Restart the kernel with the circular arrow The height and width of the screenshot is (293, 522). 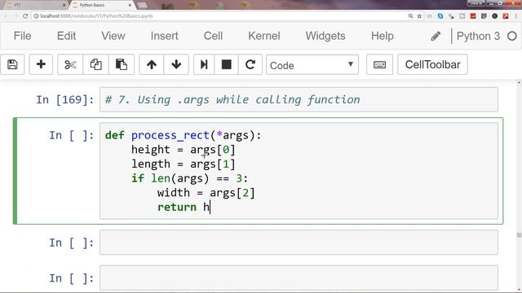point(250,64)
